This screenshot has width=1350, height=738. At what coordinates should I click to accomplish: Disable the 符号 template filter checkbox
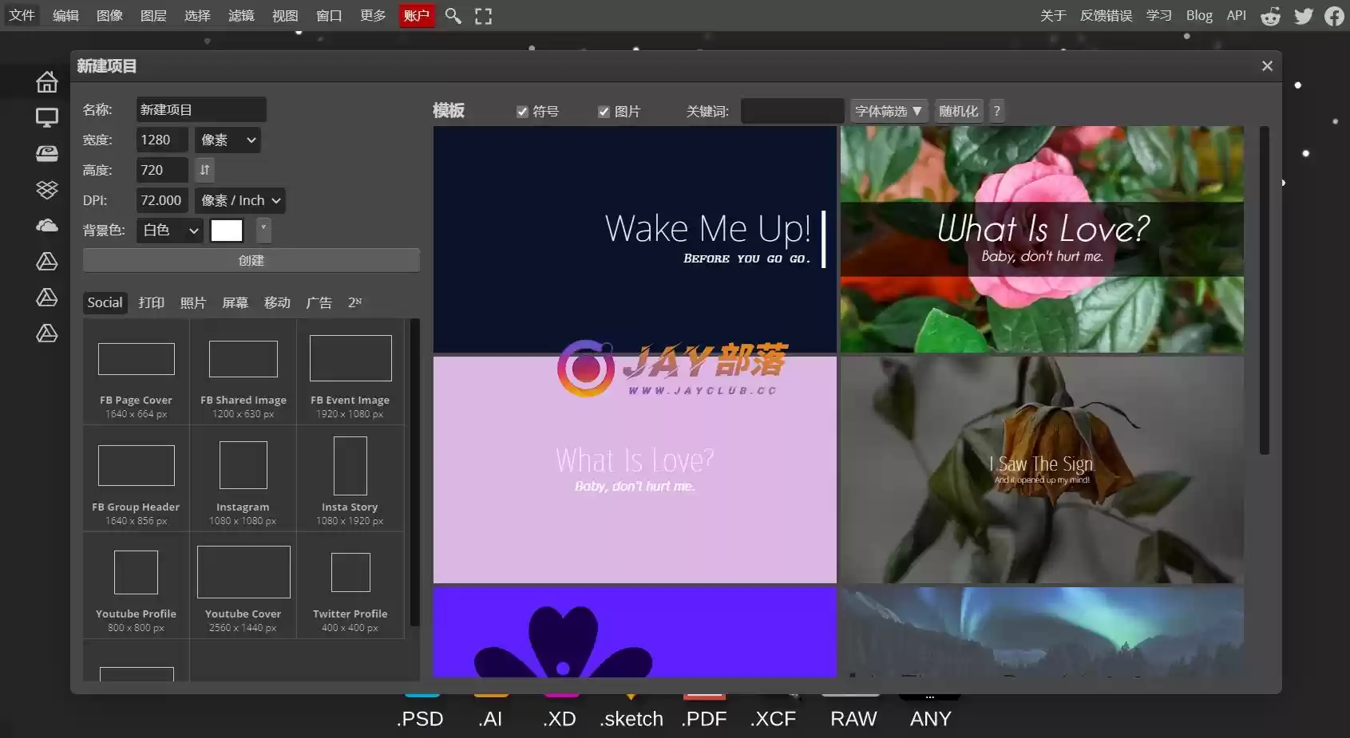(x=523, y=112)
